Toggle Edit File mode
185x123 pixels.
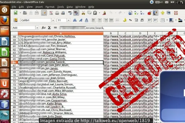click(x=44, y=13)
